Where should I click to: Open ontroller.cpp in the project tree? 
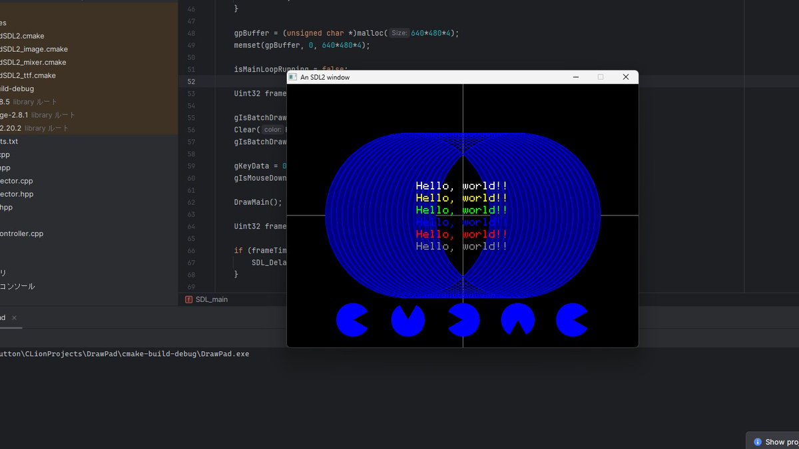(21, 233)
